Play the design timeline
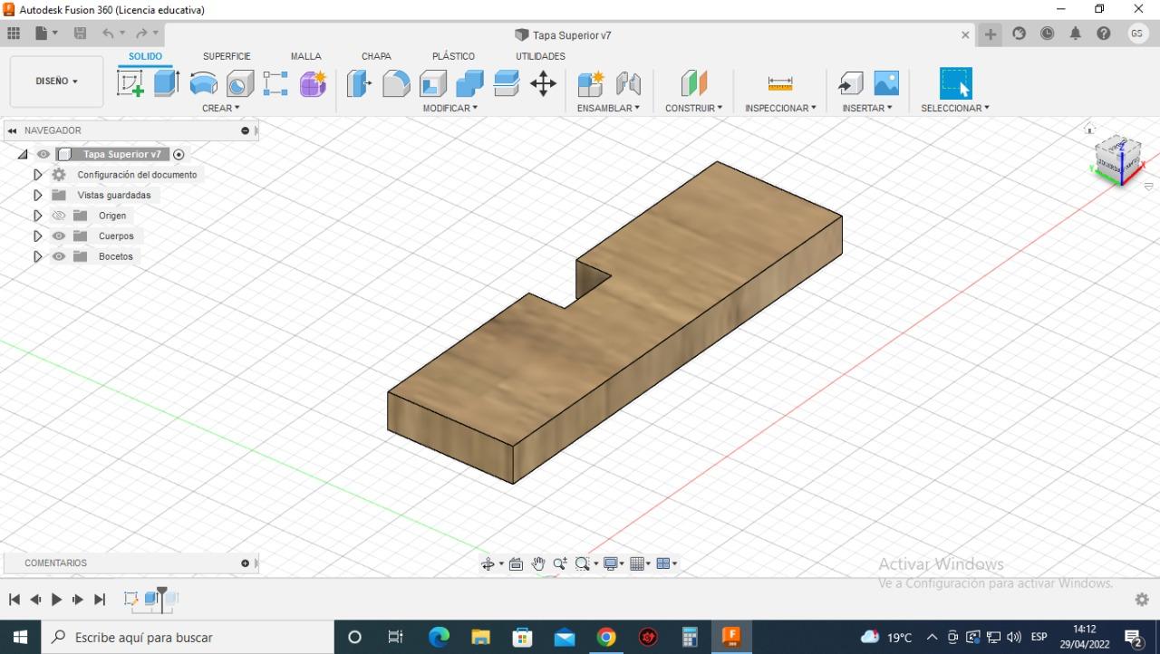The height and width of the screenshot is (654, 1160). pyautogui.click(x=56, y=600)
